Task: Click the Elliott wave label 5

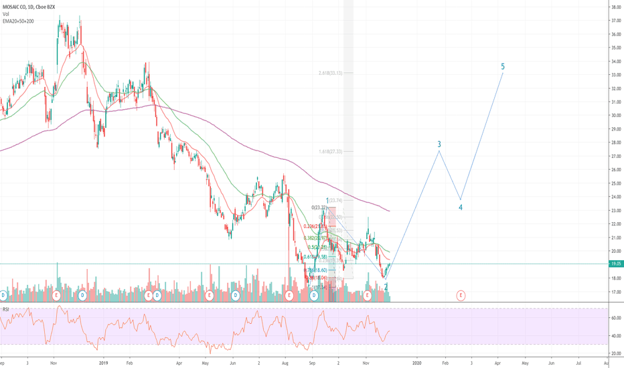Action: [503, 66]
